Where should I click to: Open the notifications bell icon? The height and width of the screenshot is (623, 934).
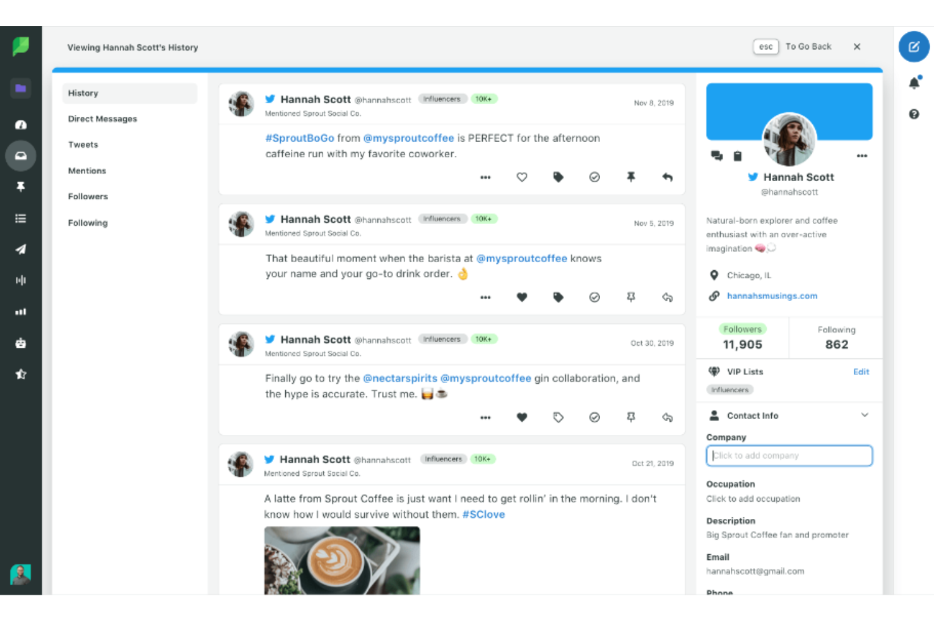pos(914,83)
